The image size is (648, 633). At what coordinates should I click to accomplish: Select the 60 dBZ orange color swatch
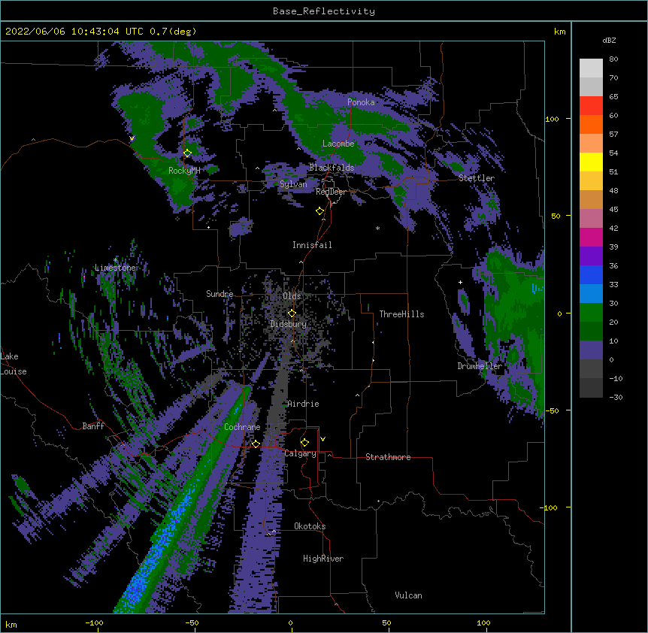click(x=591, y=124)
